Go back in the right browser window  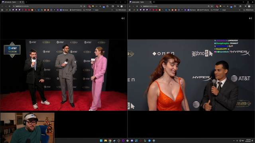[x=130, y=6]
